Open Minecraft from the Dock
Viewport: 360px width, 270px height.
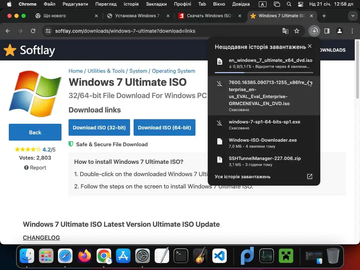pos(286,256)
